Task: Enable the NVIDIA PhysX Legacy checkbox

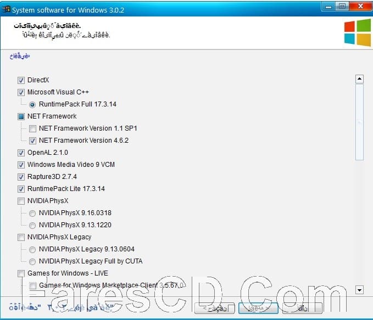Action: [21, 237]
